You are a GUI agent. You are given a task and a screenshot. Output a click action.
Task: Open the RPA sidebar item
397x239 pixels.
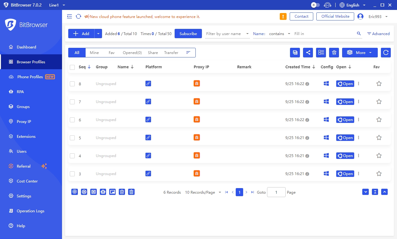click(31, 92)
